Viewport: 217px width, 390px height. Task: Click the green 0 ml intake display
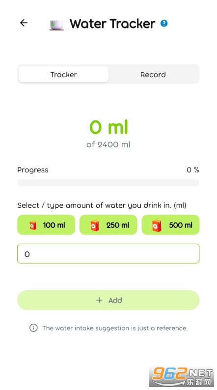(x=108, y=127)
